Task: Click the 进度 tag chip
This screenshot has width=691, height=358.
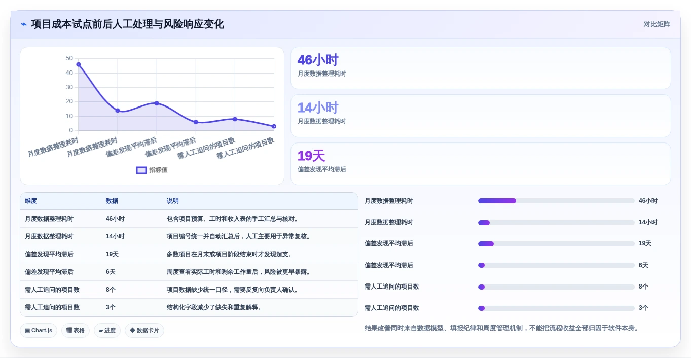Action: point(107,331)
